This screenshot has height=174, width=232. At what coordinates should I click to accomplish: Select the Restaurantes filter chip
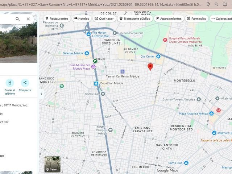coord(57,18)
